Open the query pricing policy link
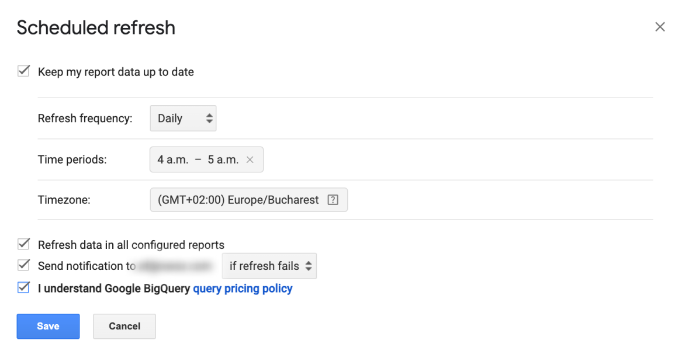 pos(243,289)
